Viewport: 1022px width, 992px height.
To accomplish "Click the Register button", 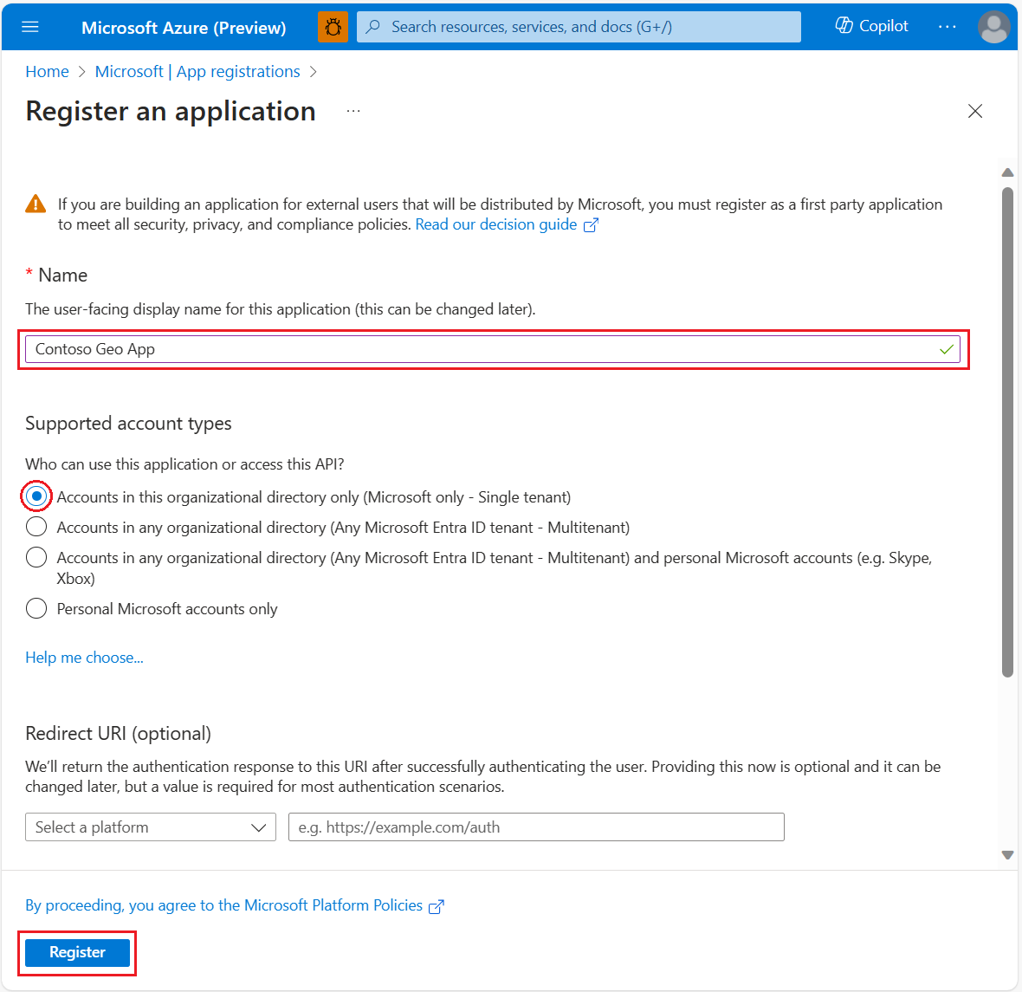I will [x=76, y=952].
